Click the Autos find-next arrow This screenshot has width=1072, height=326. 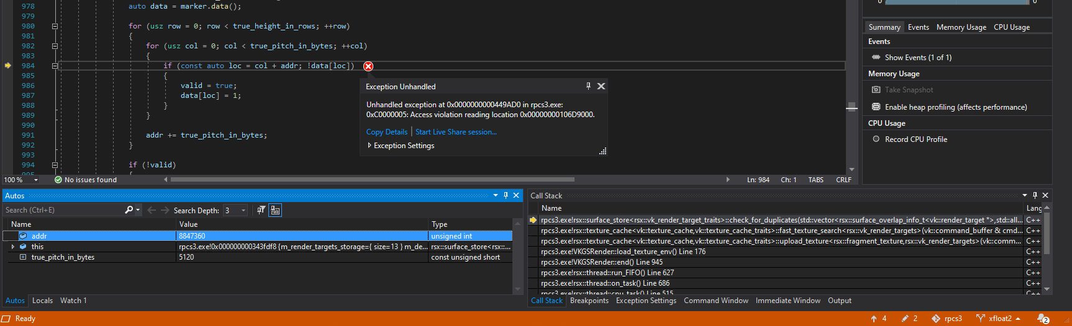coord(165,210)
